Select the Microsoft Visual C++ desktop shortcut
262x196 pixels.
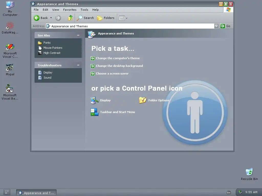tap(10, 51)
